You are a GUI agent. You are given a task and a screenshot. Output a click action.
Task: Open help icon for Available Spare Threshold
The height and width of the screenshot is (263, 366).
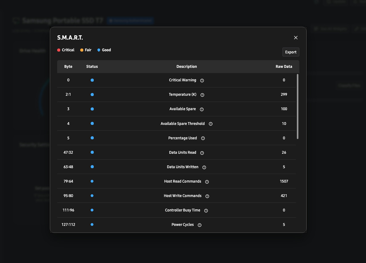pyautogui.click(x=211, y=124)
